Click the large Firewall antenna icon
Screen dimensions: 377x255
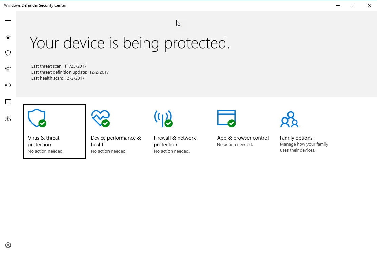[163, 118]
